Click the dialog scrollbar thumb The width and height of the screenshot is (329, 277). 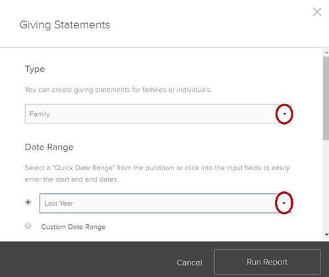point(326,98)
